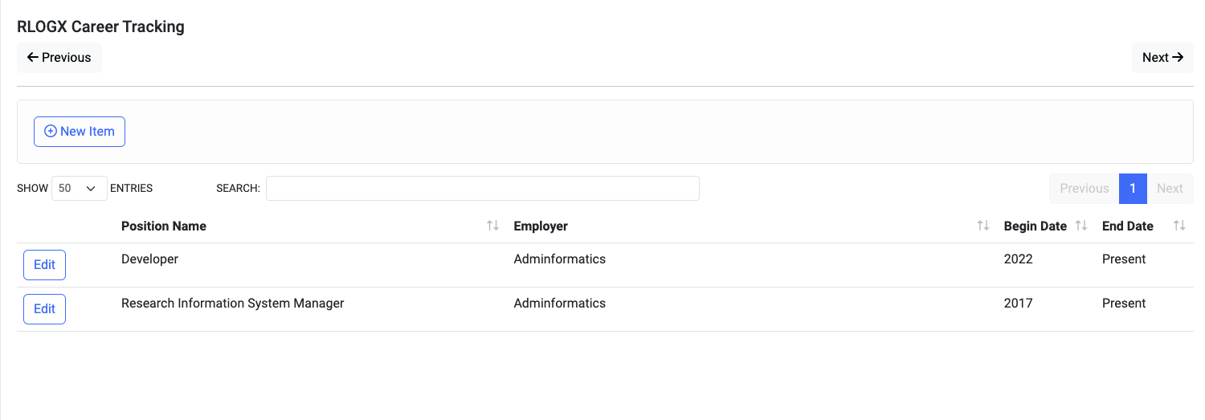Click Adminformatics in the Research Manager row
The image size is (1205, 420).
pos(559,304)
